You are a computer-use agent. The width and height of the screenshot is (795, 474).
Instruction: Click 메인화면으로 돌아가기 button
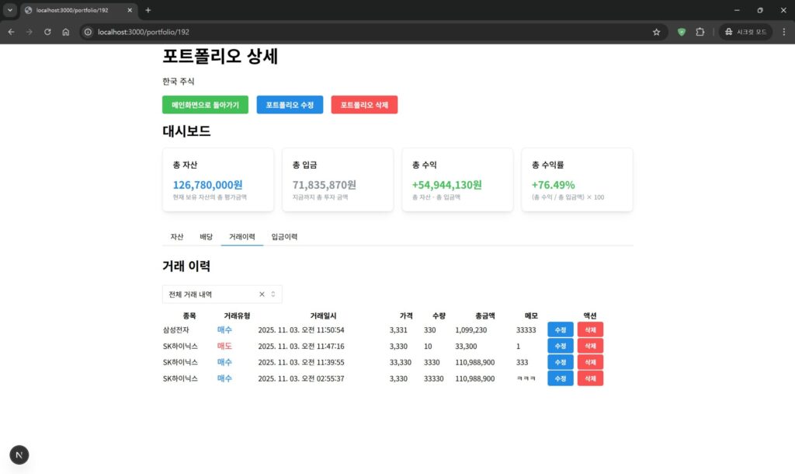point(205,105)
